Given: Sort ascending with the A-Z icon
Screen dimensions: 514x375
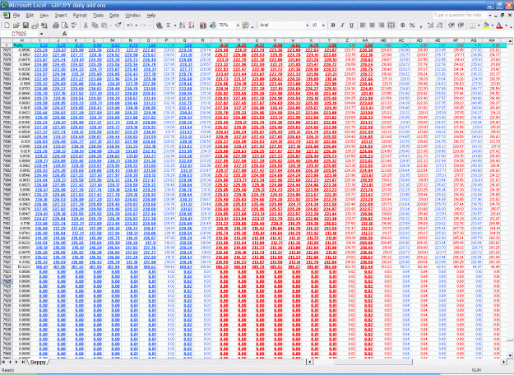Looking at the screenshot, I should tap(183, 25).
